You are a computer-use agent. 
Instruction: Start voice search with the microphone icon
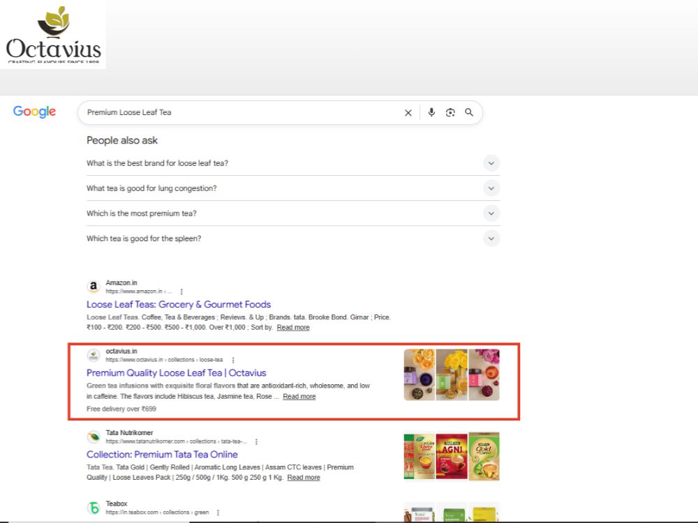pos(431,112)
